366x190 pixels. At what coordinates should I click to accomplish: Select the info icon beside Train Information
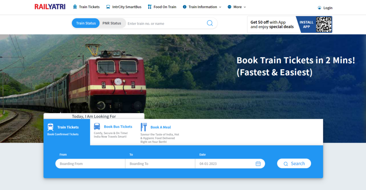pyautogui.click(x=185, y=7)
